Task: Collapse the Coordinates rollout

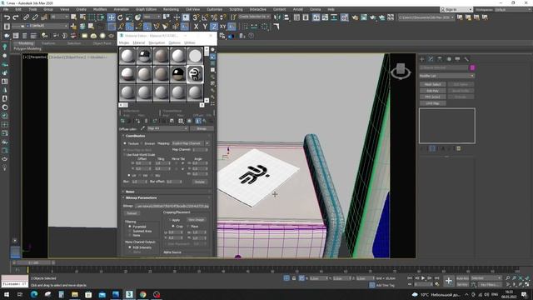Action: 135,136
